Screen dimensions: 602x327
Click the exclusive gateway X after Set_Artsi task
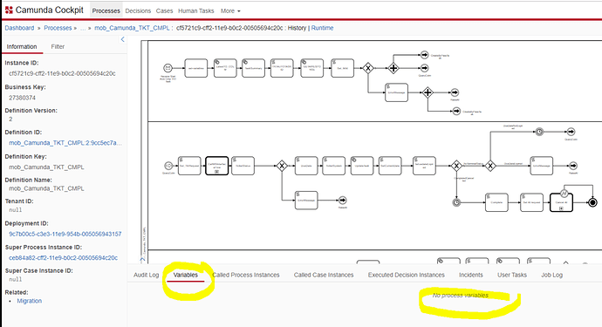tap(368, 68)
